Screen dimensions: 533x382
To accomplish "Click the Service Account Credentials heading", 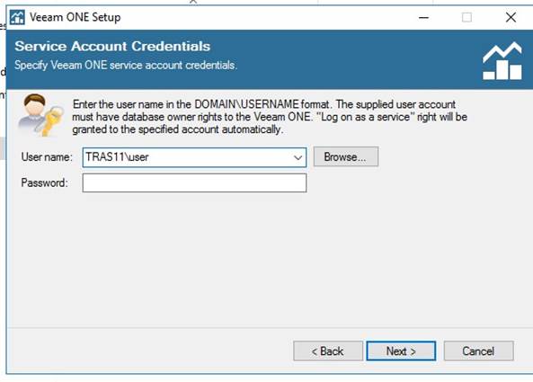I will [x=112, y=46].
